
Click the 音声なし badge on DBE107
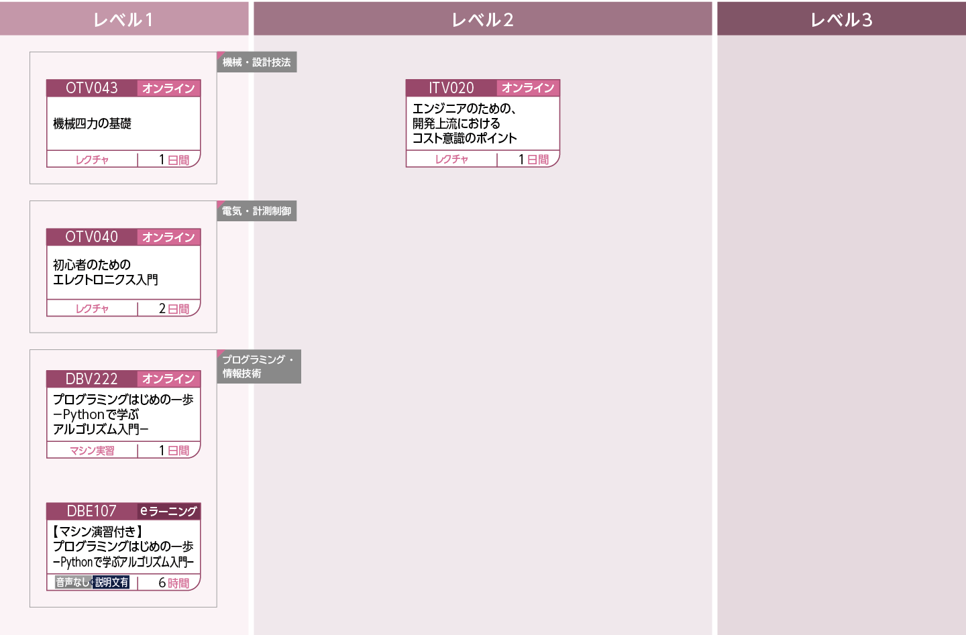tap(72, 583)
